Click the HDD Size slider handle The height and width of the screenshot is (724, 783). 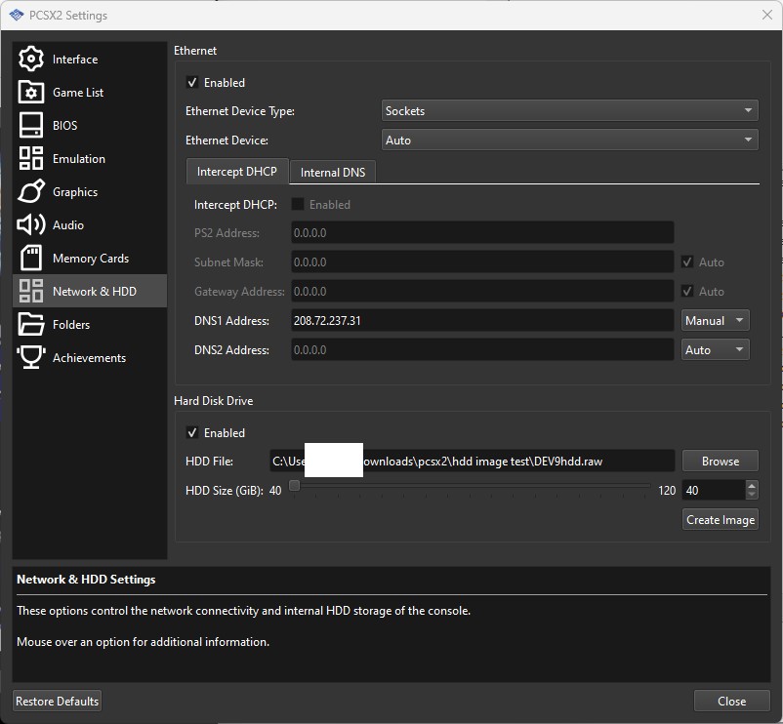pos(295,485)
